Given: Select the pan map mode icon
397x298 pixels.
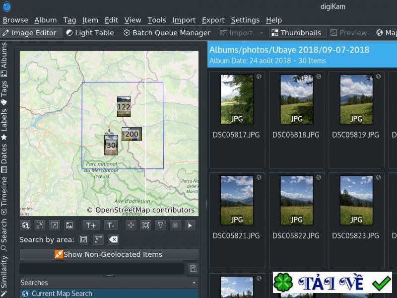Looking at the screenshot, I should (131, 225).
